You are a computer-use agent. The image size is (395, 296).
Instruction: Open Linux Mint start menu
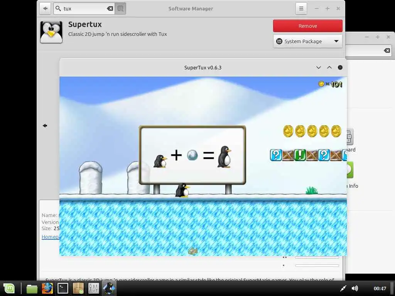point(9,288)
